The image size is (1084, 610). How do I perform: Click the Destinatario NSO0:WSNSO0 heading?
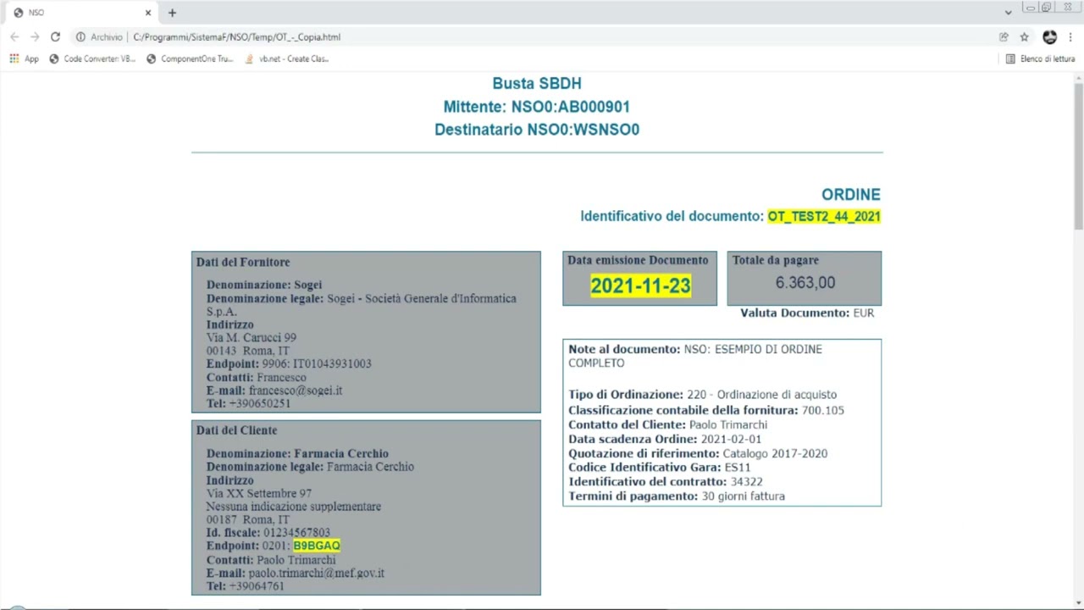(537, 130)
